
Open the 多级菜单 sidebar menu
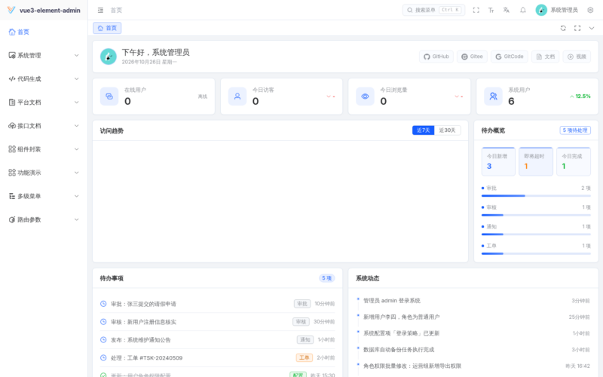pyautogui.click(x=44, y=196)
